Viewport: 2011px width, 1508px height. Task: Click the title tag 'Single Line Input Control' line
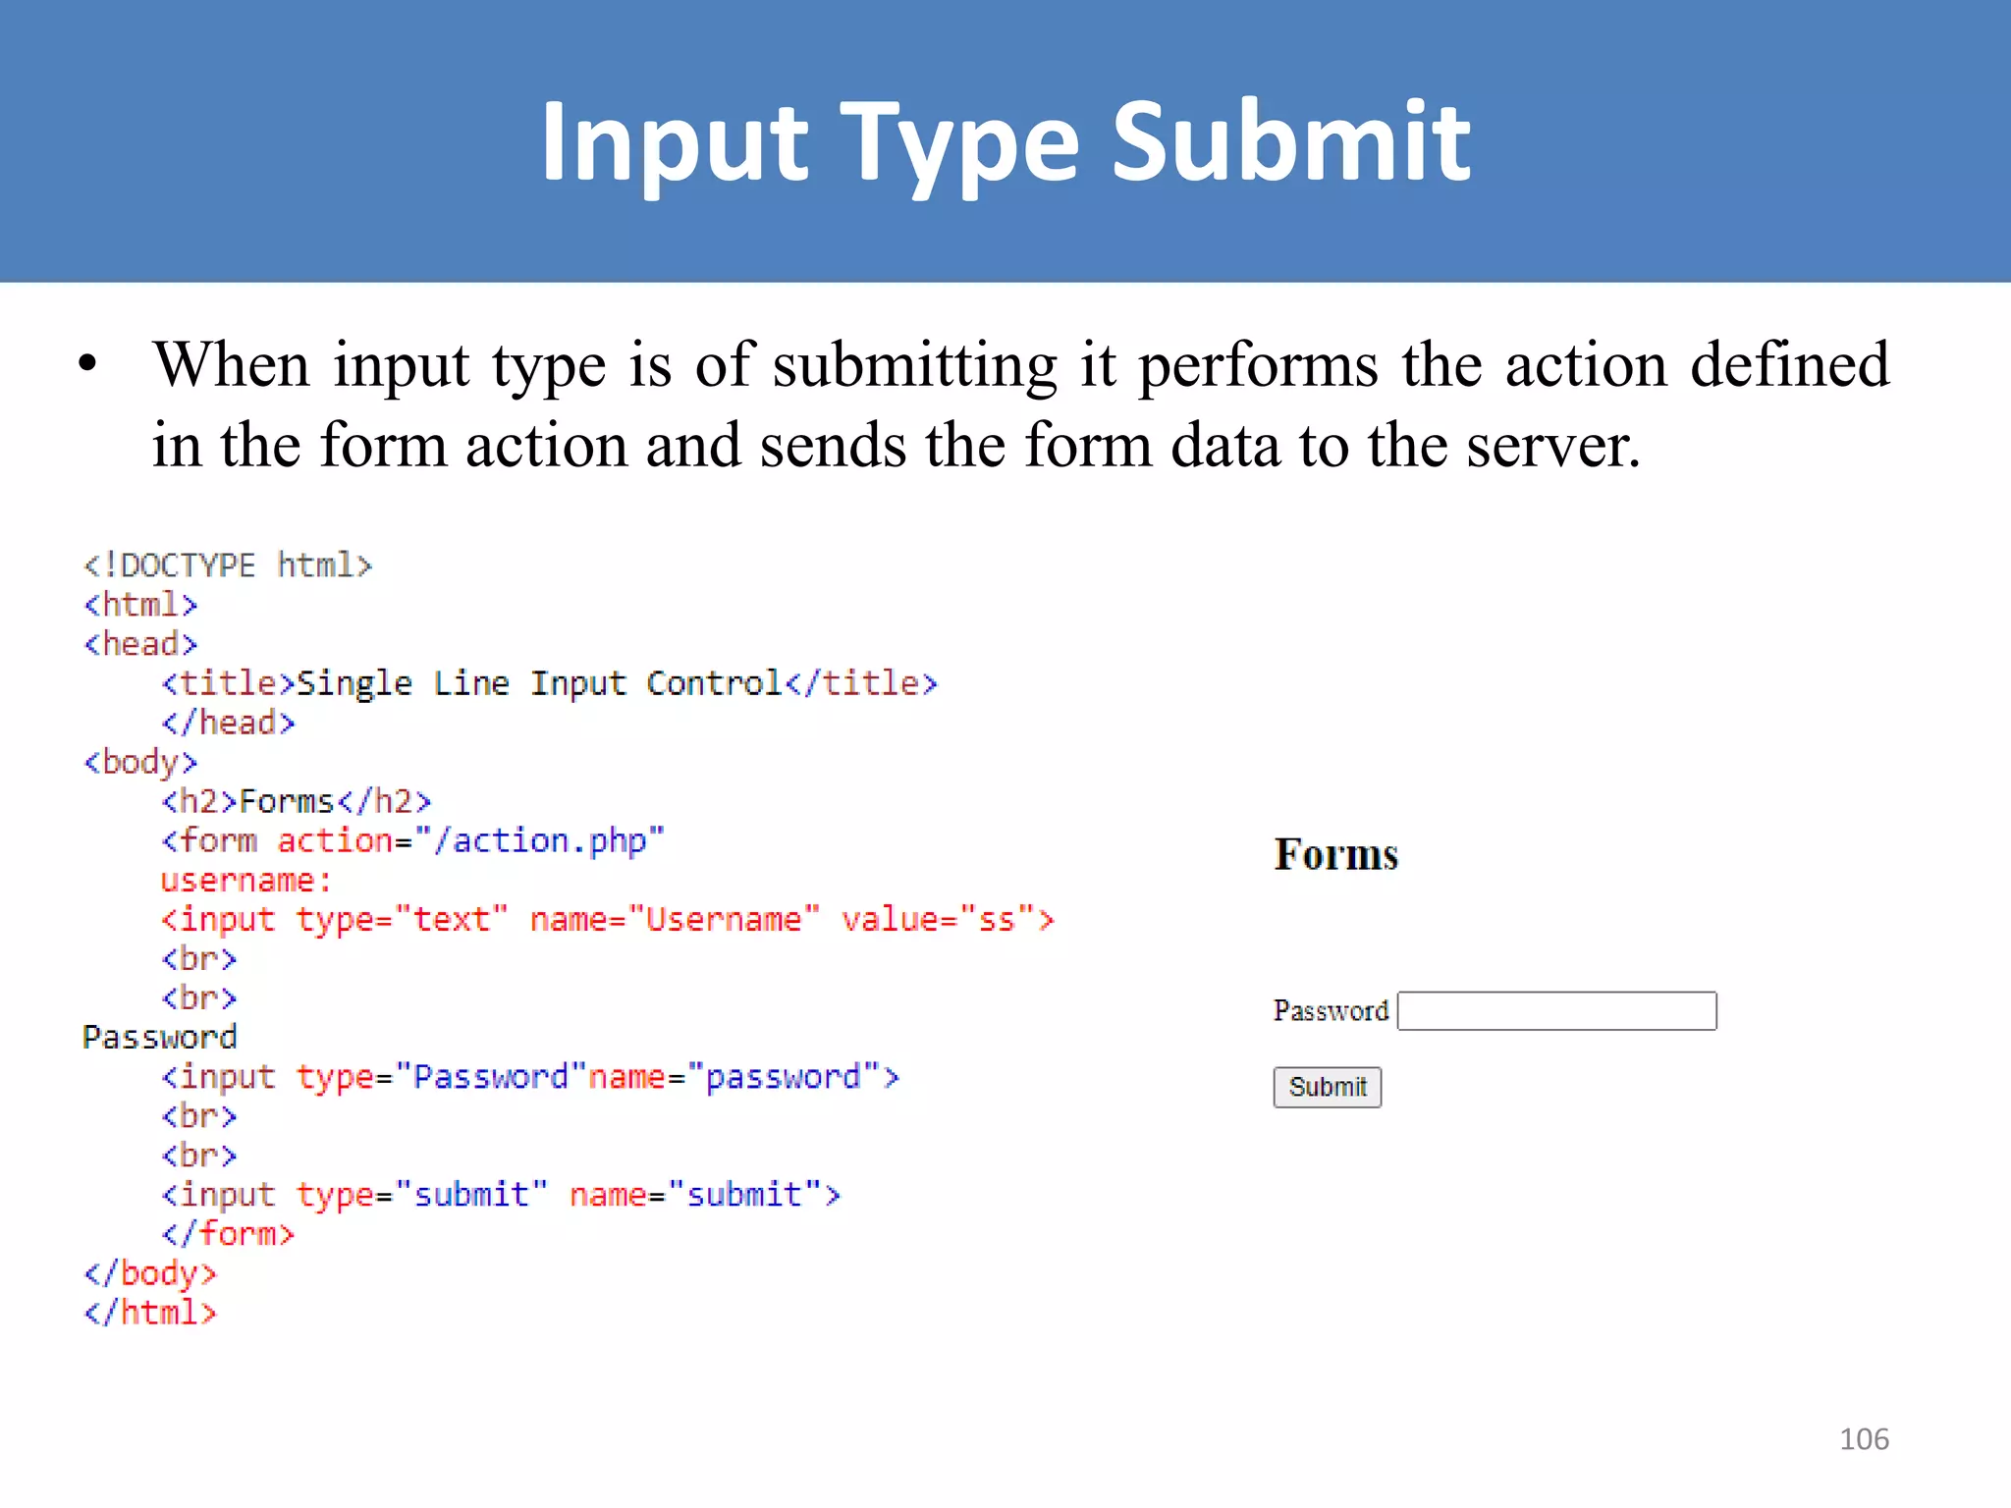(550, 683)
